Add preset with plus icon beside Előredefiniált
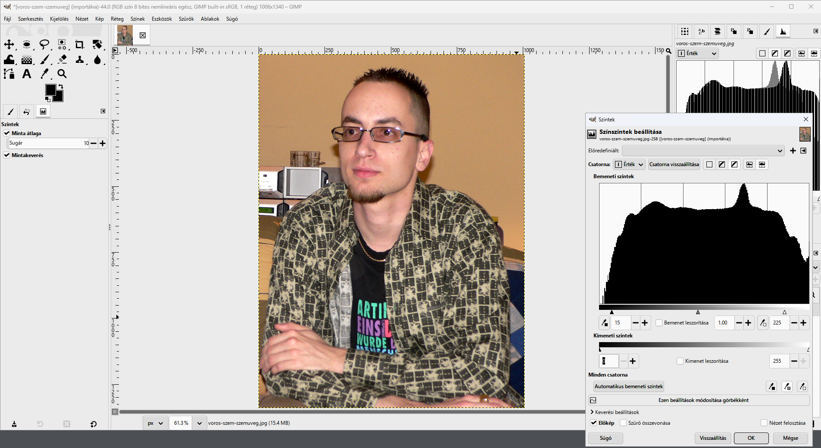This screenshot has width=821, height=448. [793, 151]
